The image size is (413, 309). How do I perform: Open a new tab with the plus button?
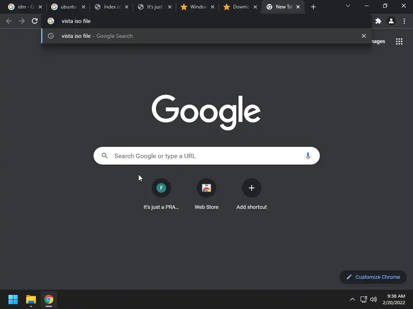coord(313,7)
